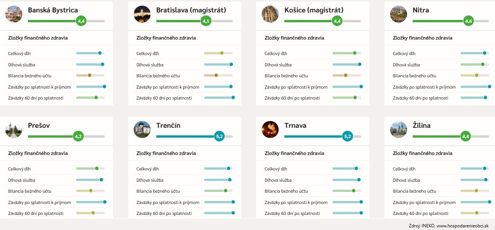Click the 5,2 score badge for Trenčín

point(219,136)
